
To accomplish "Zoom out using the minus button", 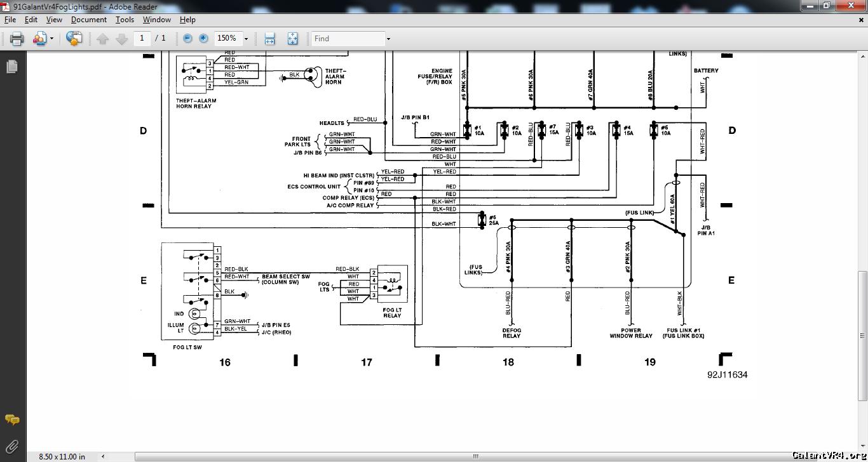I will pyautogui.click(x=187, y=39).
